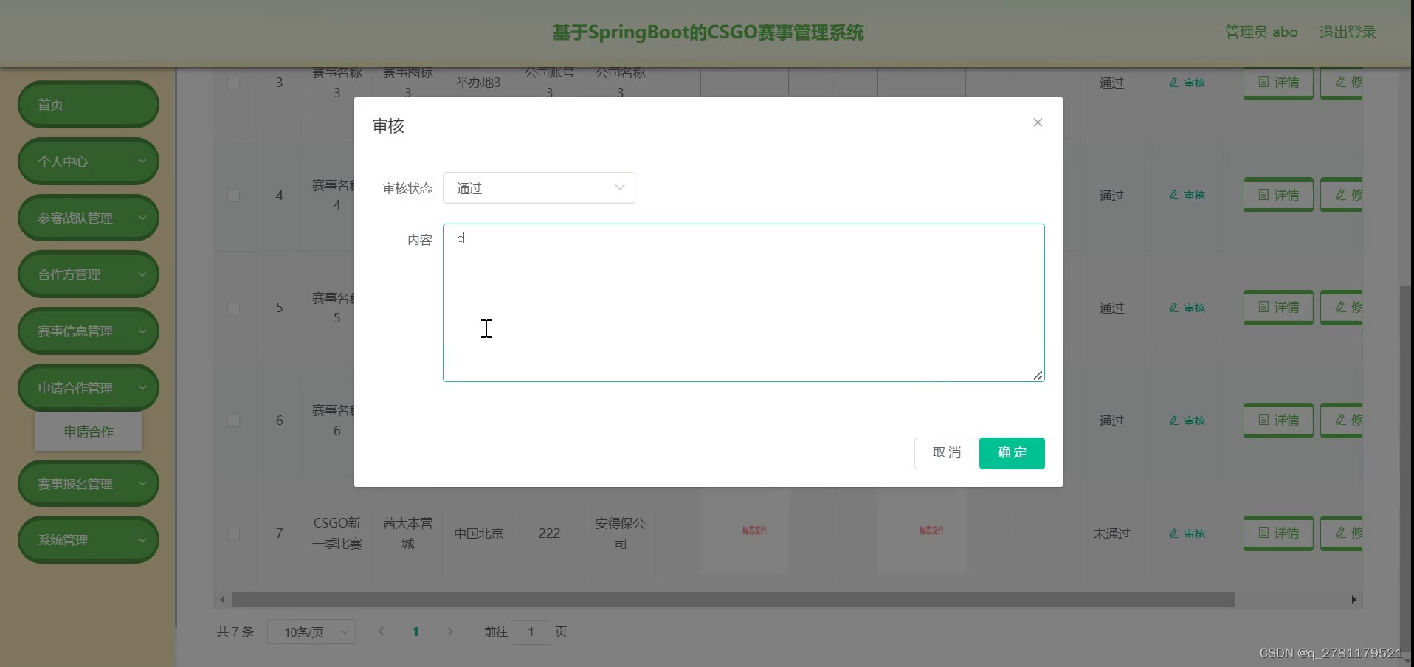Grab the textarea resize handle corner
The image size is (1414, 667).
(1038, 376)
